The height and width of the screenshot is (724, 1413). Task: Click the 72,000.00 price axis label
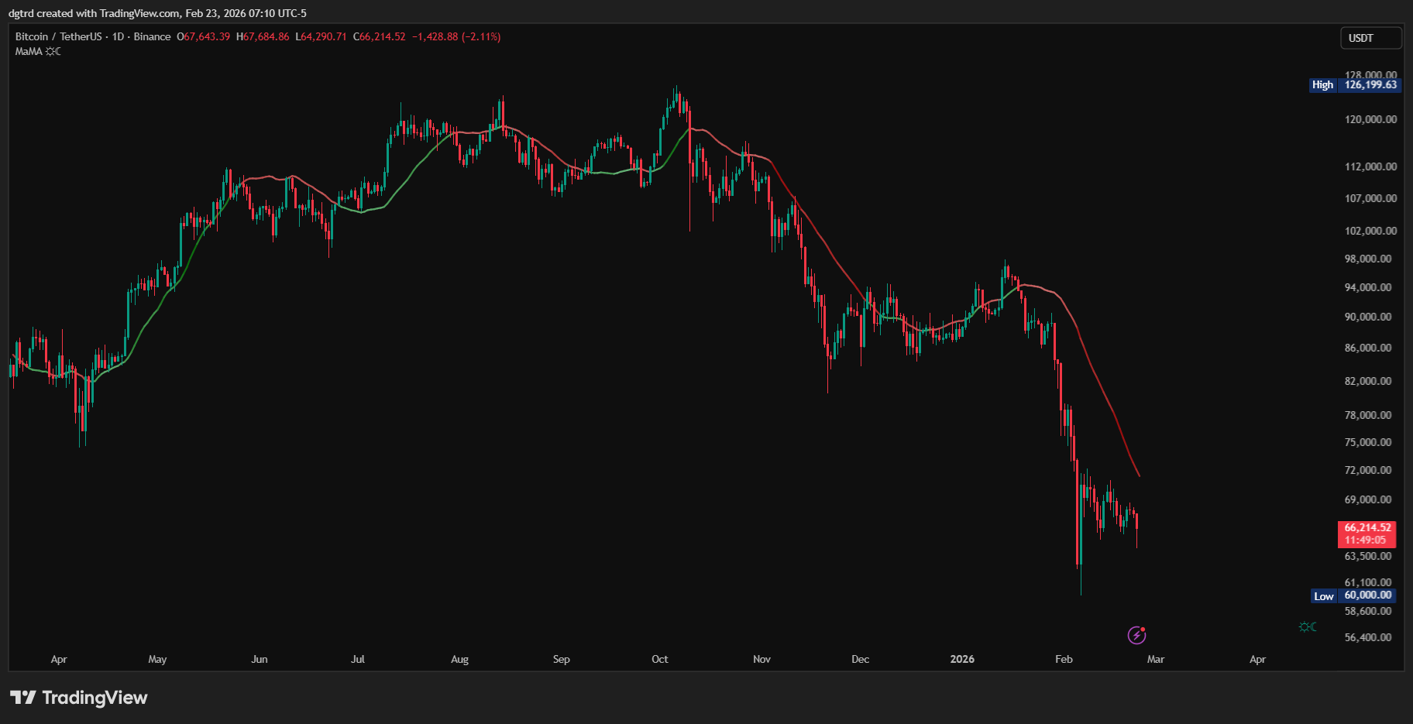point(1368,470)
